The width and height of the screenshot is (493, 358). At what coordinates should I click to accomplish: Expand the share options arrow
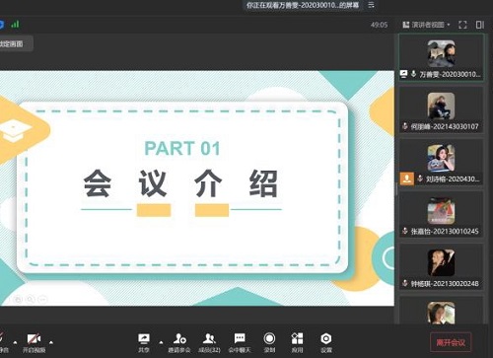pyautogui.click(x=161, y=342)
